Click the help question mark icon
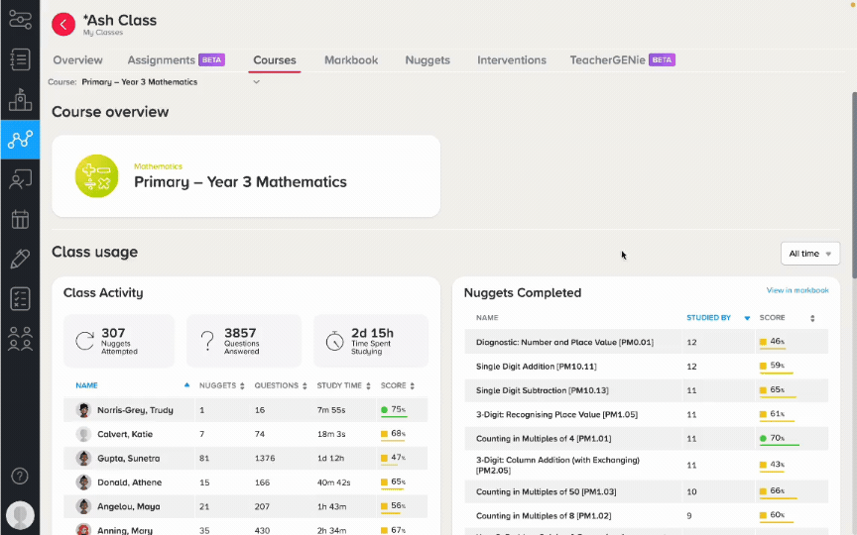Image resolution: width=857 pixels, height=535 pixels. click(20, 476)
